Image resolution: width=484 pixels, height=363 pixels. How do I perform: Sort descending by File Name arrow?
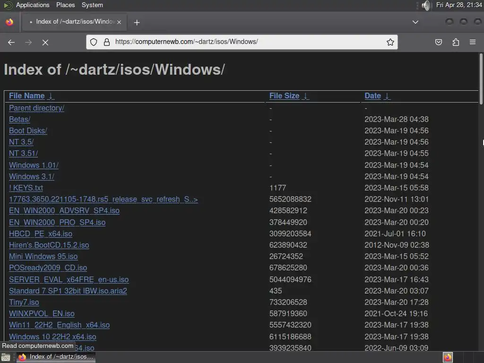(x=51, y=96)
